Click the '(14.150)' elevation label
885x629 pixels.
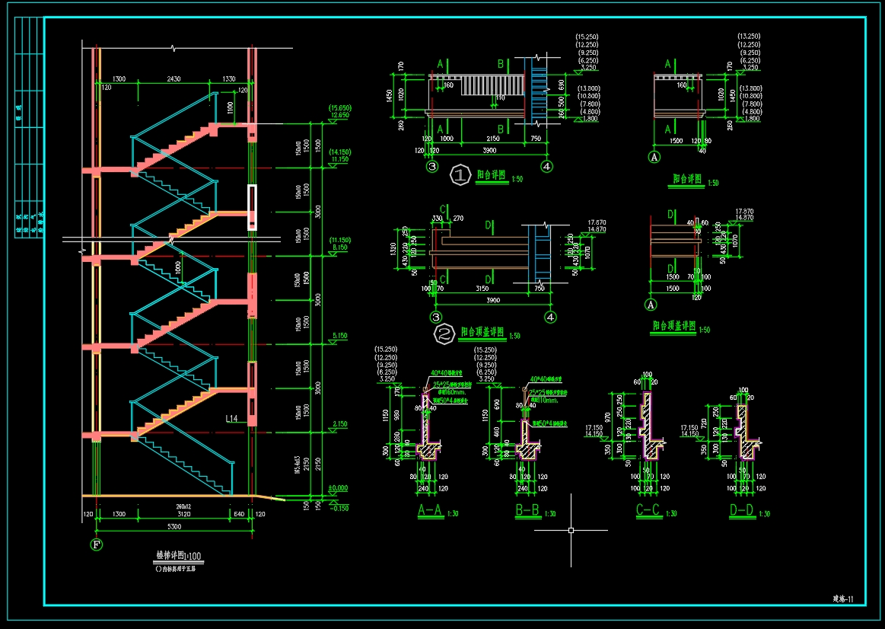[340, 152]
